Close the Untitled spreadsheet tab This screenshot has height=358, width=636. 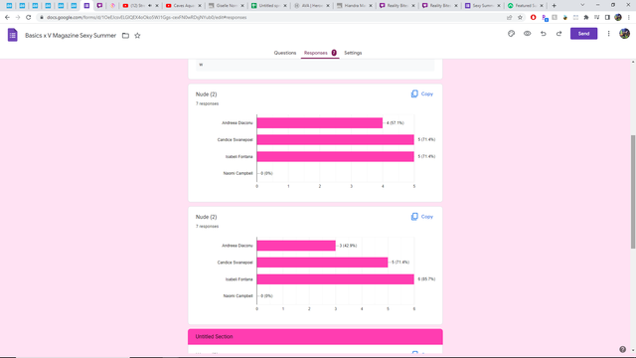[285, 6]
